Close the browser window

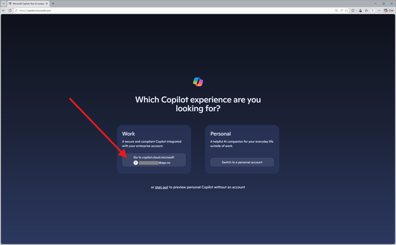click(x=392, y=3)
